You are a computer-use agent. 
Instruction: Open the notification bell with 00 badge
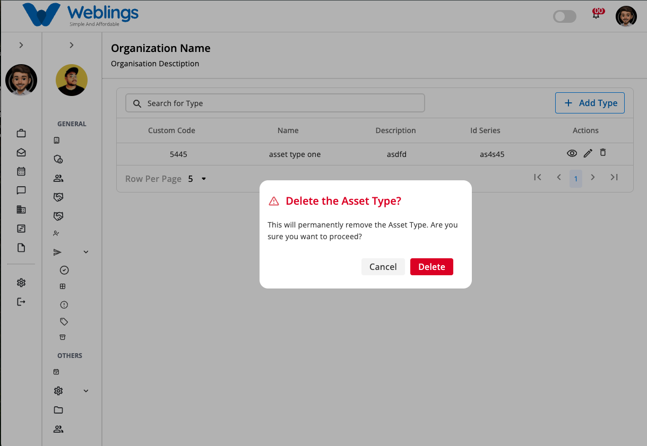597,14
